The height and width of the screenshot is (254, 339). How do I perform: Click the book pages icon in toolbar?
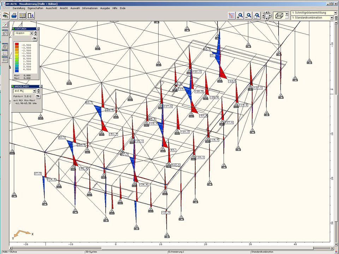tap(22, 16)
